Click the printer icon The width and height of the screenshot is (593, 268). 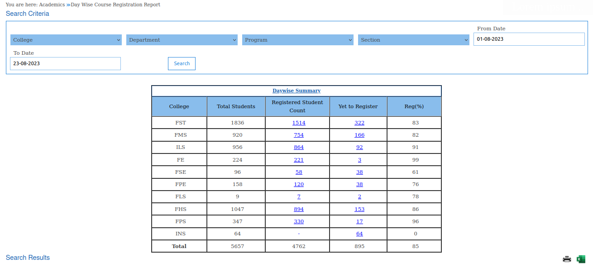point(567,259)
